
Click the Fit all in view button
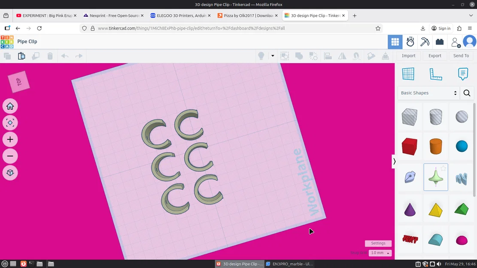(10, 123)
